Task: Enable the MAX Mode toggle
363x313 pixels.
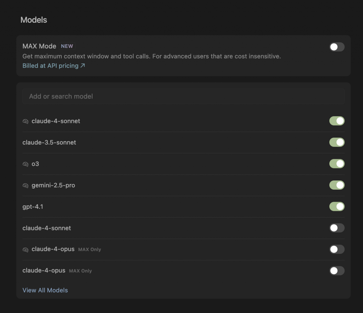Action: pyautogui.click(x=337, y=47)
